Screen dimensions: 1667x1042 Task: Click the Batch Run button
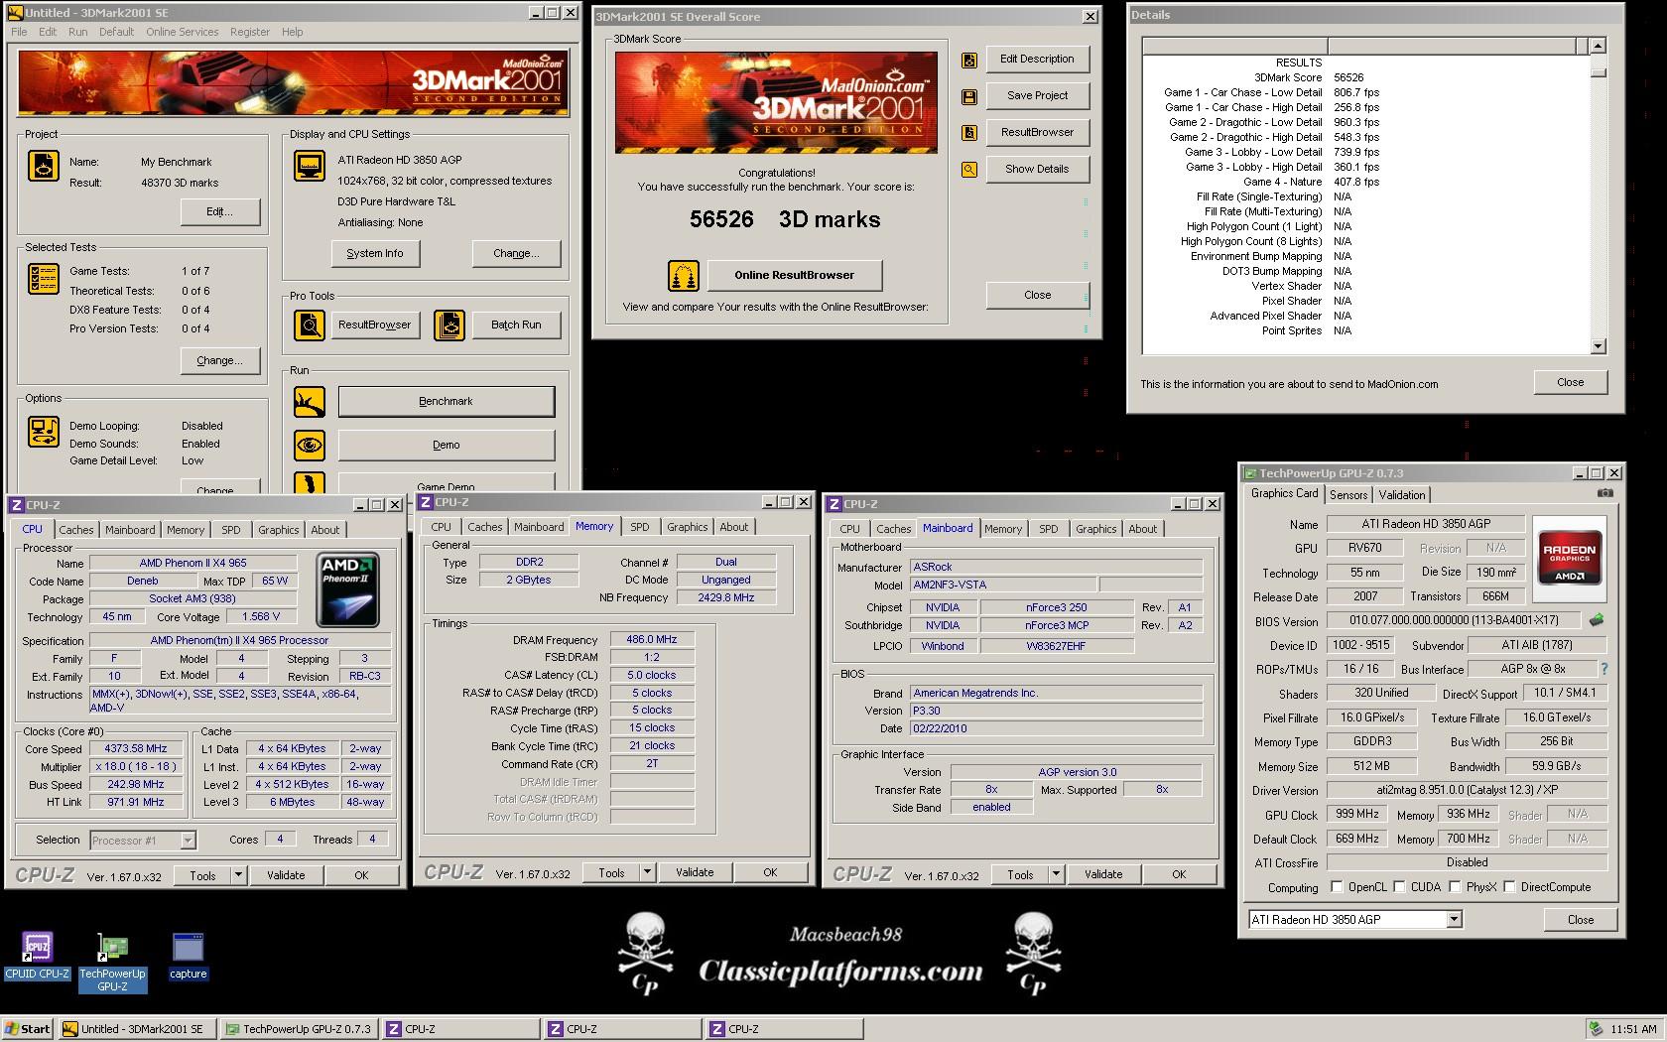click(x=516, y=325)
